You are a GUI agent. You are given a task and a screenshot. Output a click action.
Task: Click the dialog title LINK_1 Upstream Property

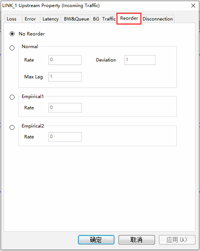(x=51, y=5)
